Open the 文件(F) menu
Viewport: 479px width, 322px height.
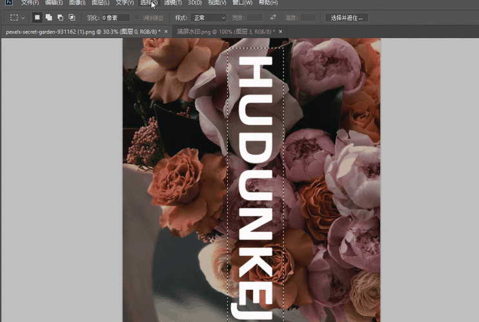click(x=30, y=3)
